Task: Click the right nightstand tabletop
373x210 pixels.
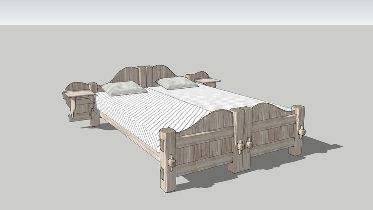Action: click(x=207, y=81)
